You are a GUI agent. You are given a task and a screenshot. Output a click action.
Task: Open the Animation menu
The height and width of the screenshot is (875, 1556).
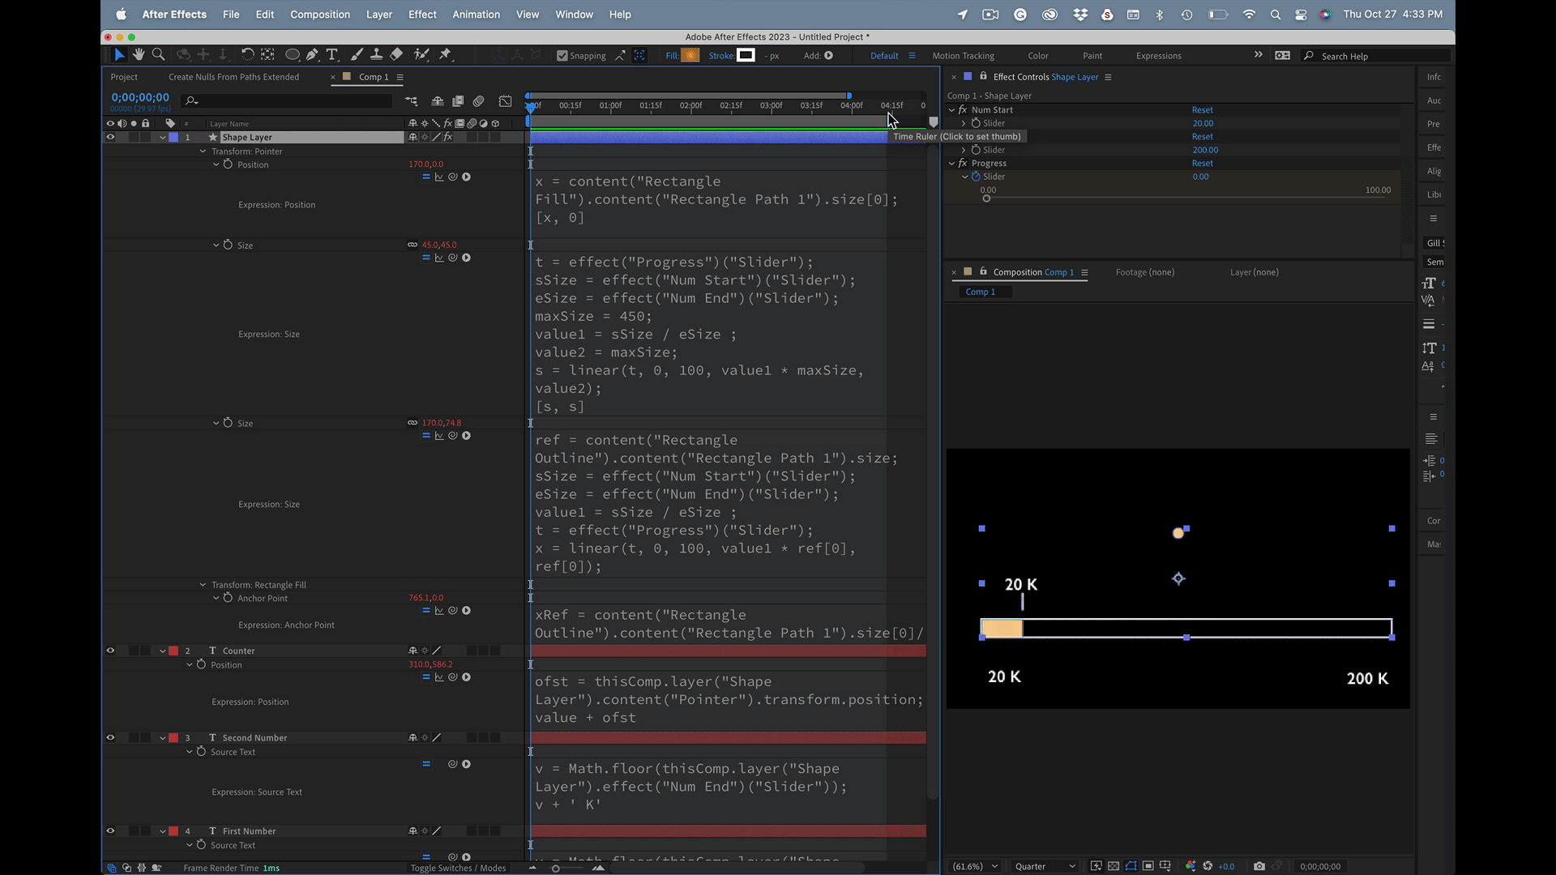[476, 15]
